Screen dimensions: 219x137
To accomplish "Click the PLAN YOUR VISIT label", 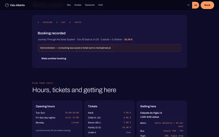I will coord(43,83).
